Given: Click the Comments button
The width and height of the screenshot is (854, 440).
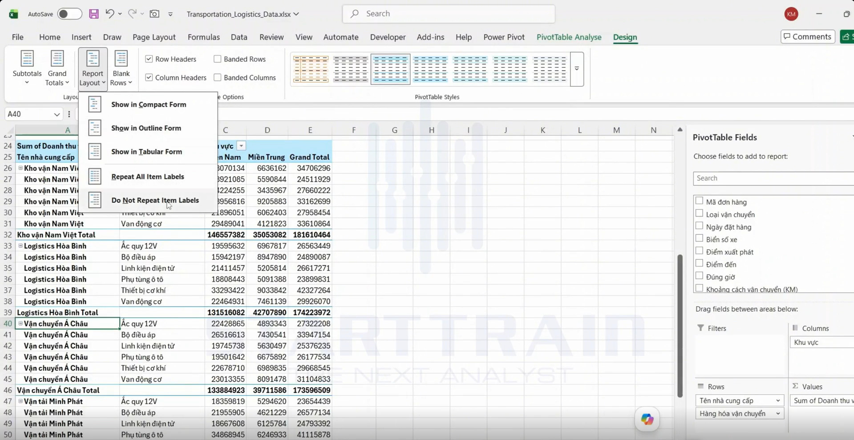Looking at the screenshot, I should point(808,36).
